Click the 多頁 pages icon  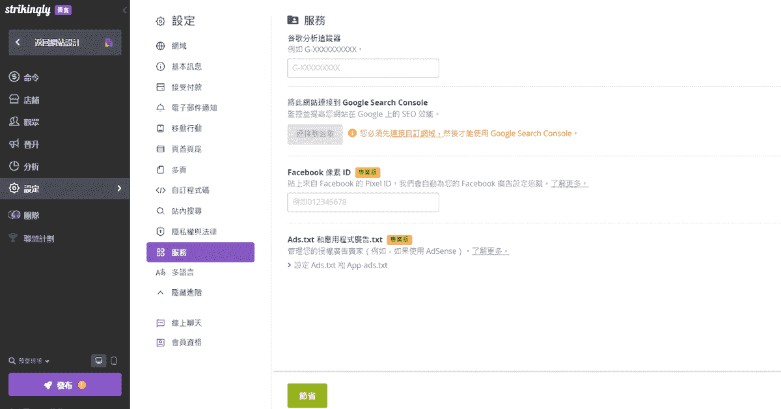(161, 170)
